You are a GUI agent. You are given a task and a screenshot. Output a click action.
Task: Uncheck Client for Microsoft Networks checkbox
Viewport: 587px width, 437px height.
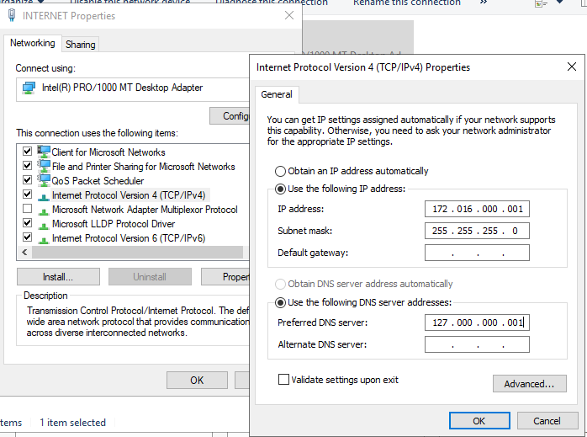[27, 151]
